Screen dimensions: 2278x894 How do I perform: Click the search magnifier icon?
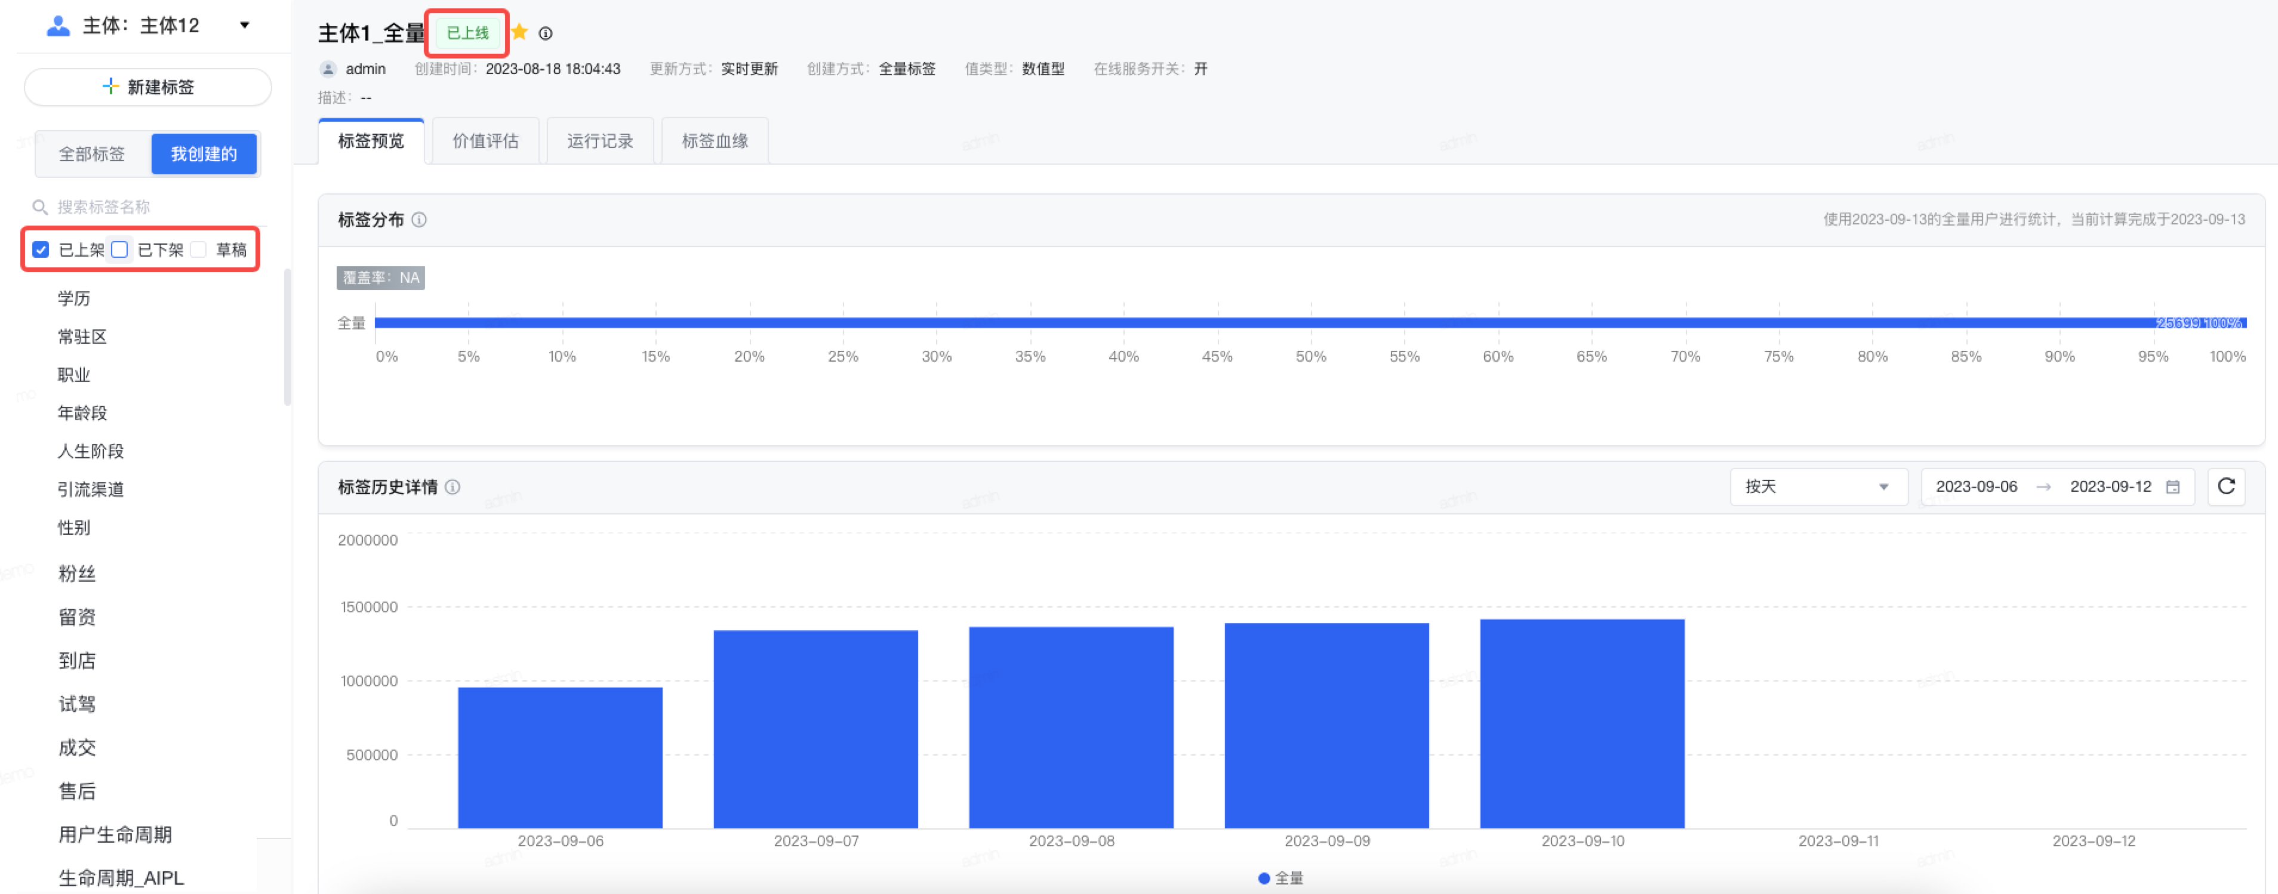[40, 207]
